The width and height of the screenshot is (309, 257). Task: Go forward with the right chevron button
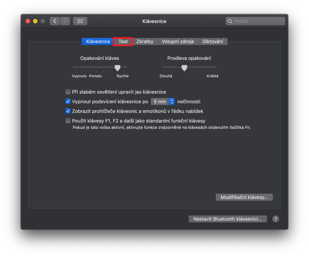(65, 21)
